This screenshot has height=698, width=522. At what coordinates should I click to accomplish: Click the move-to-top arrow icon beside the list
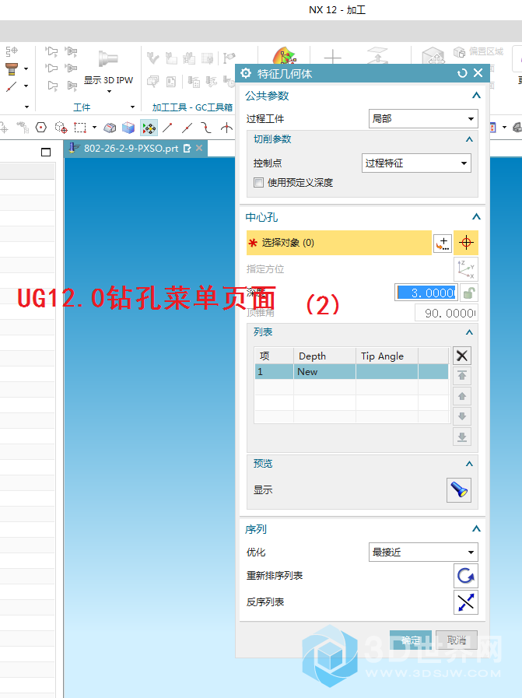tap(462, 376)
